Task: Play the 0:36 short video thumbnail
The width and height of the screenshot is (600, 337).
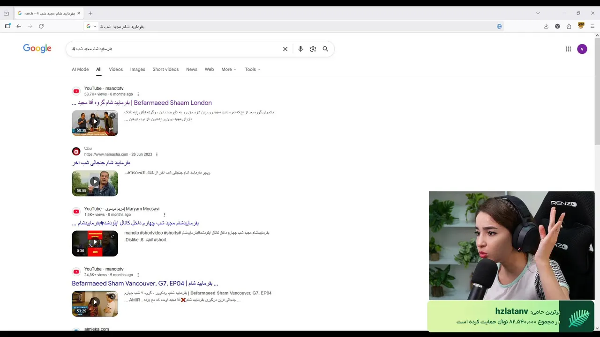Action: 95,243
